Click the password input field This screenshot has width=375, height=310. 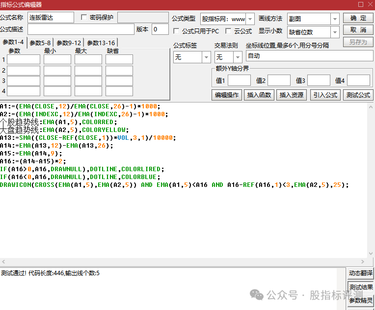pyautogui.click(x=143, y=18)
